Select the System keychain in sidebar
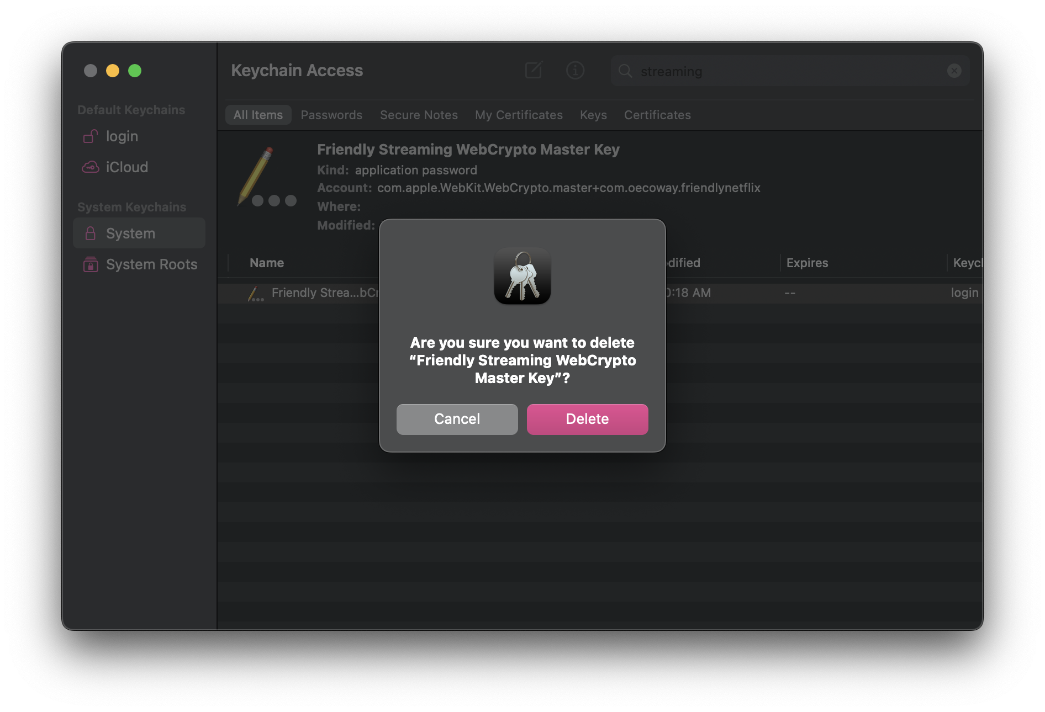The height and width of the screenshot is (712, 1045). [x=139, y=233]
